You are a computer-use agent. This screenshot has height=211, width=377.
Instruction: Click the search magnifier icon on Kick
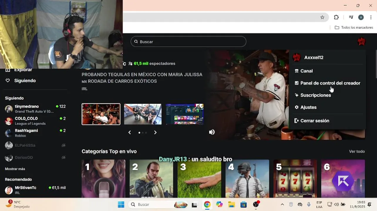(136, 42)
